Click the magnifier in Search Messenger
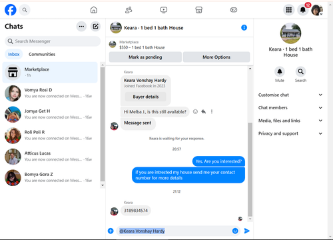 (10, 41)
